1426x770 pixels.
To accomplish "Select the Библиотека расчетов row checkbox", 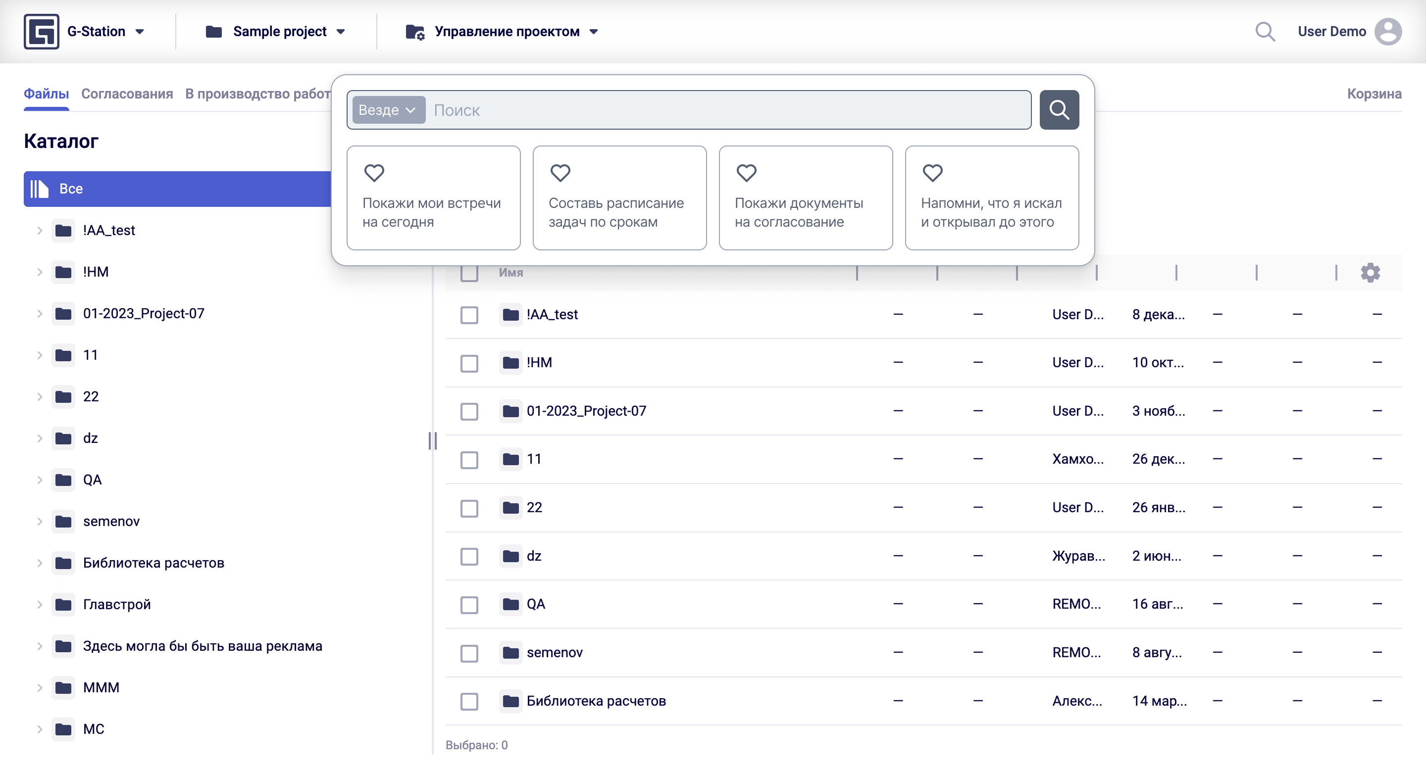I will click(469, 701).
